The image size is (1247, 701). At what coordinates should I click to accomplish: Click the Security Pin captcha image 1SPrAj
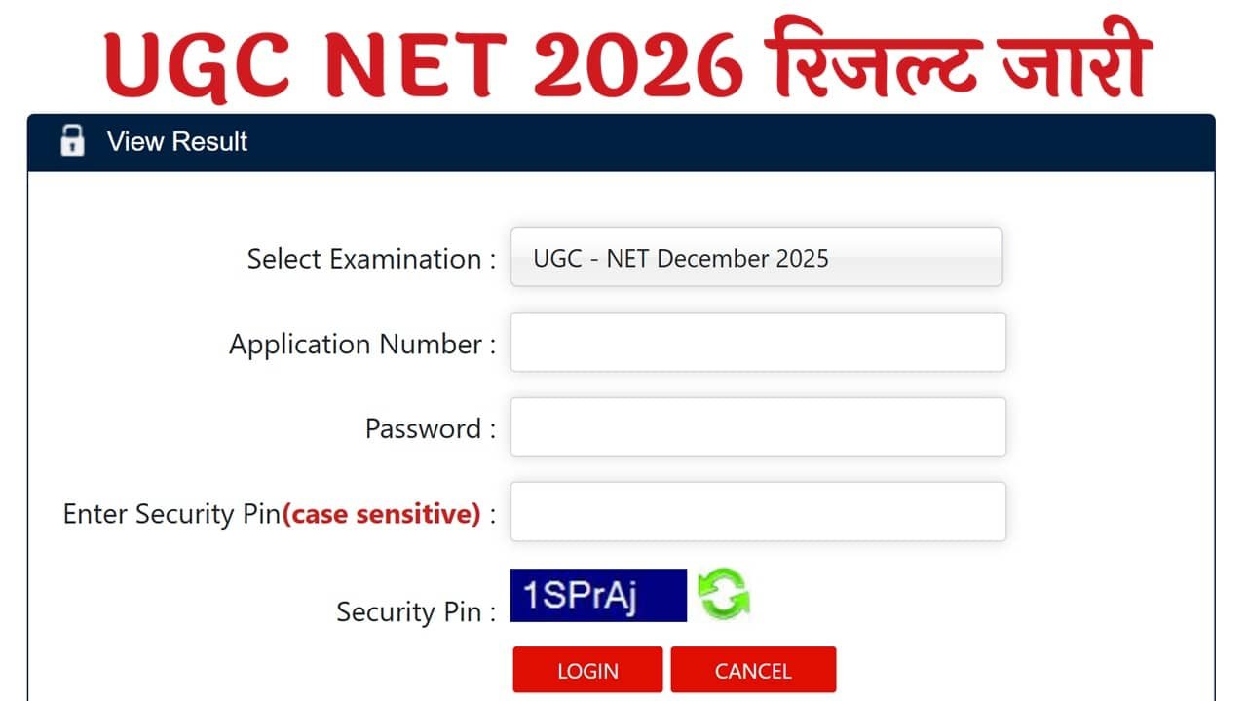[597, 594]
